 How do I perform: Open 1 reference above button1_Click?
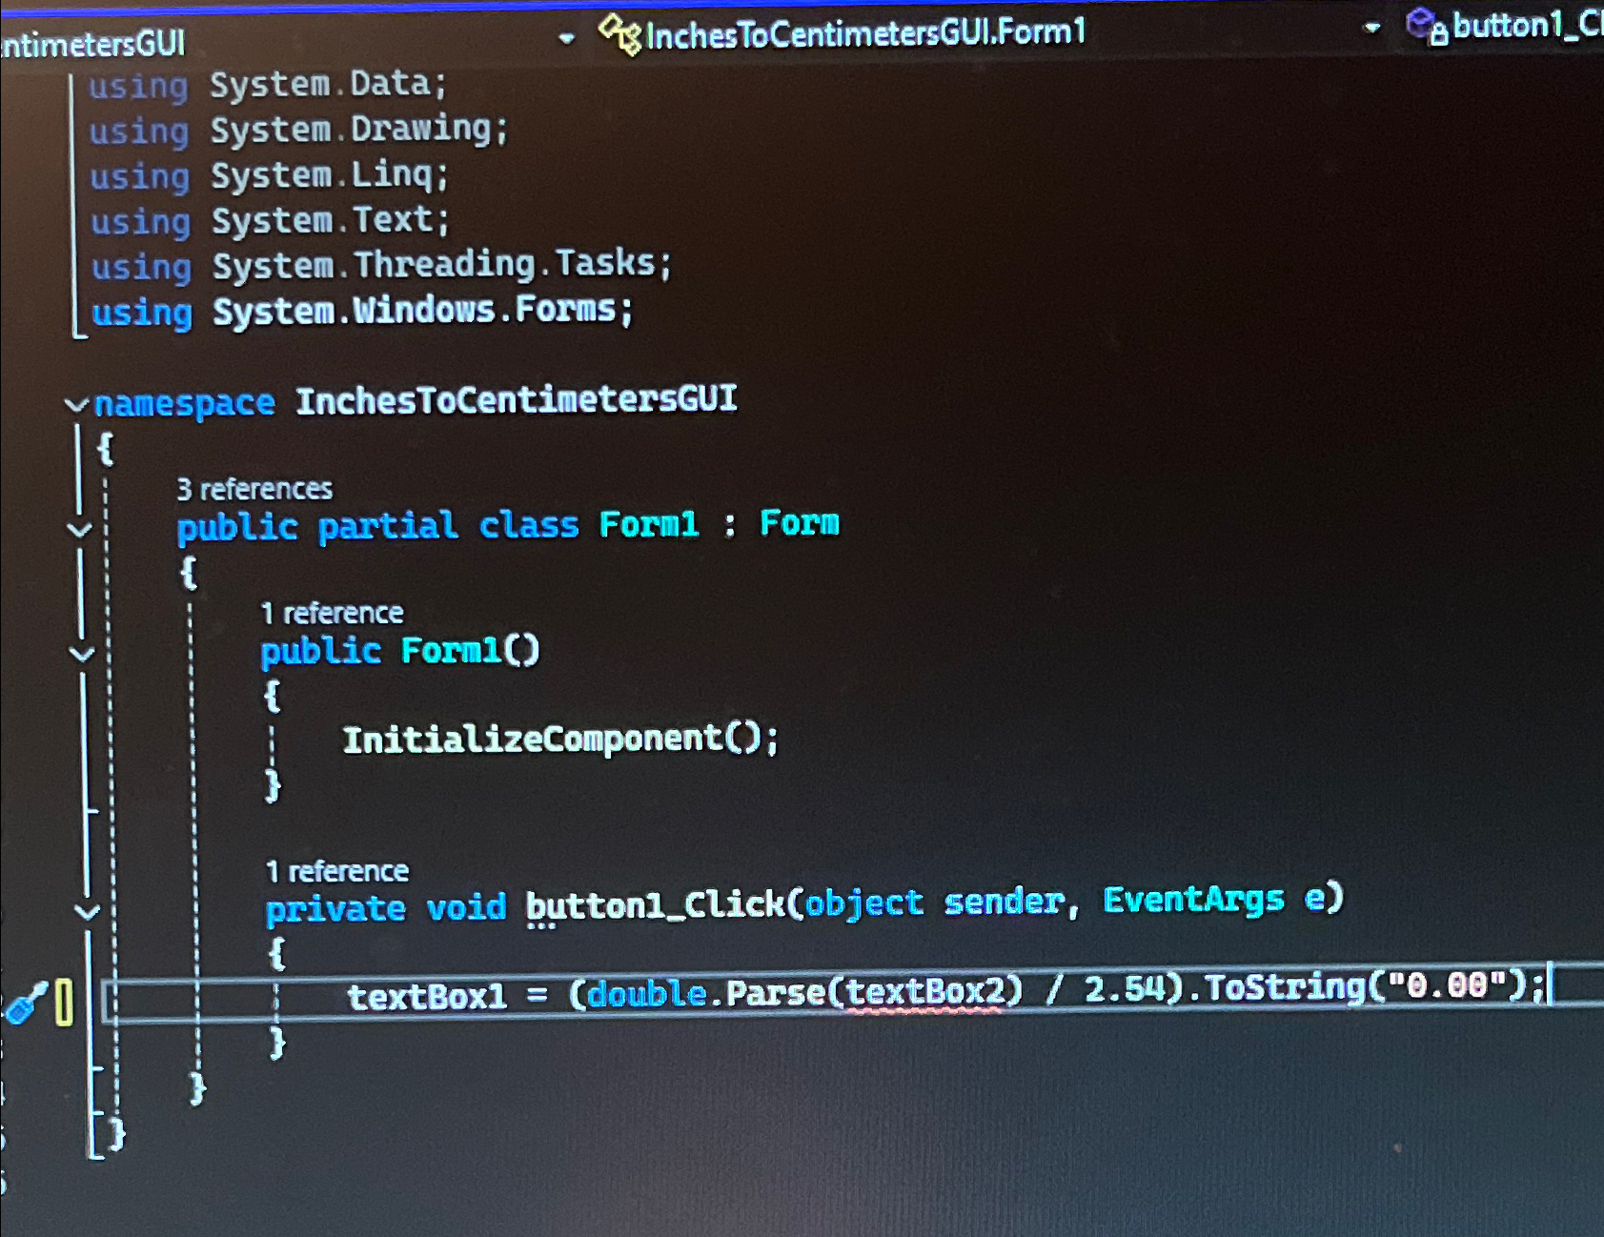click(336, 870)
